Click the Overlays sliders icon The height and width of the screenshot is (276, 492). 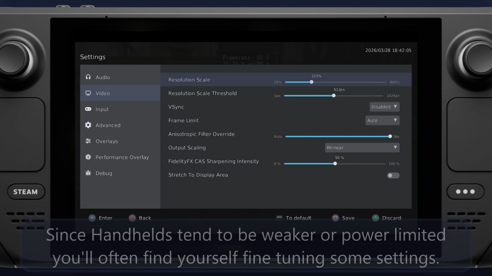pyautogui.click(x=88, y=141)
